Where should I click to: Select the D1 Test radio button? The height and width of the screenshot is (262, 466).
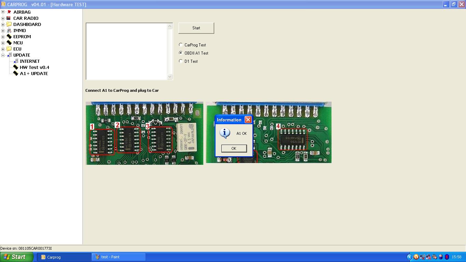(181, 61)
